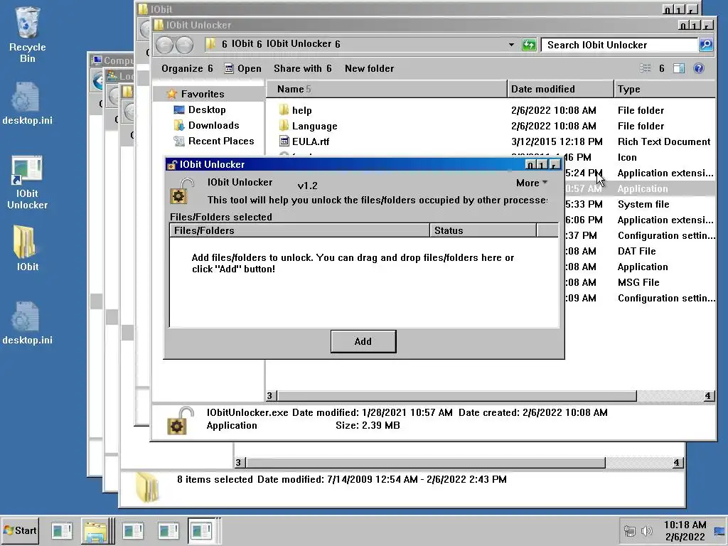
Task: Click the Forward arrow in IObit Unlocker explorer
Action: pos(184,45)
